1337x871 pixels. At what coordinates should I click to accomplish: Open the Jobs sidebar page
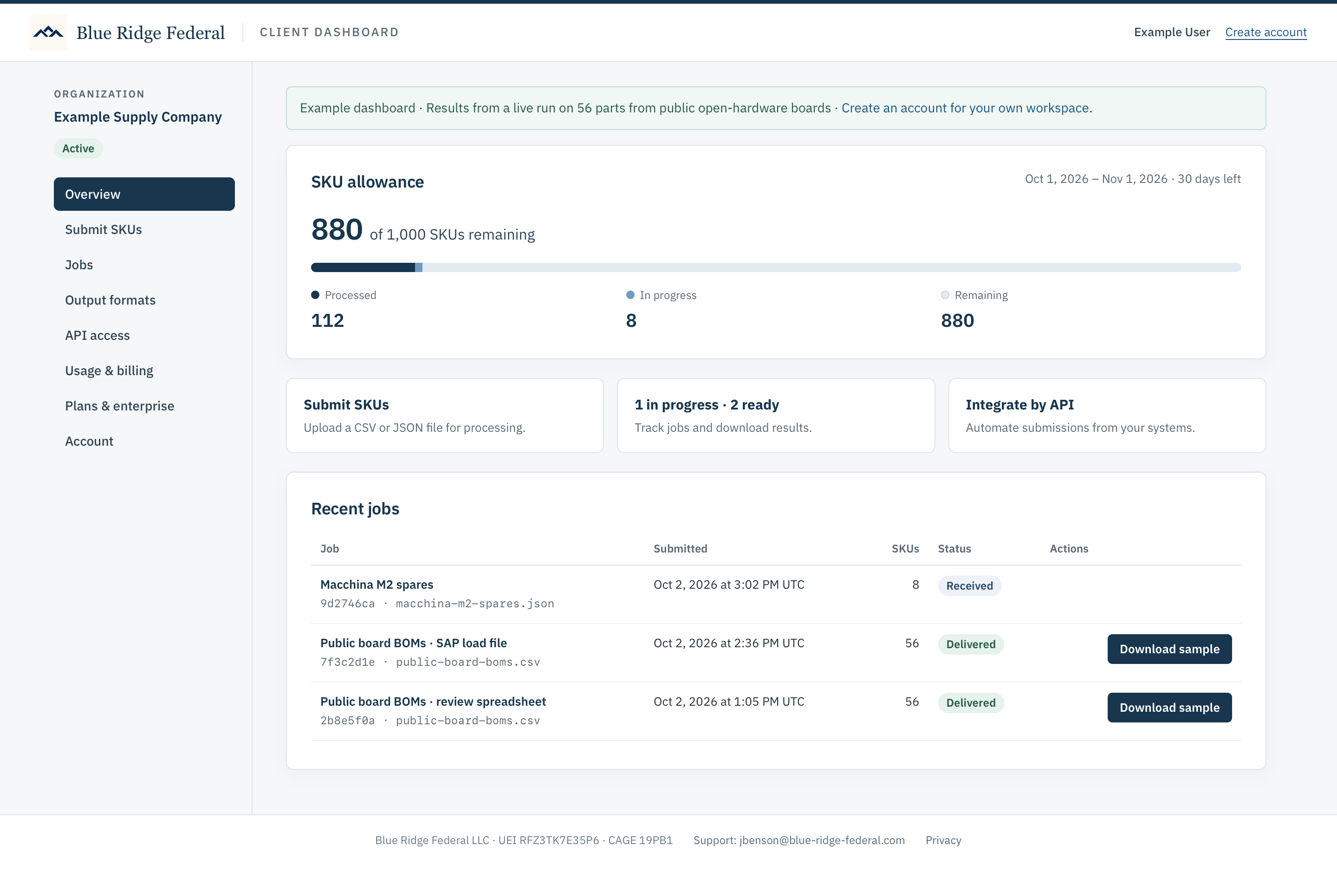pos(144,265)
